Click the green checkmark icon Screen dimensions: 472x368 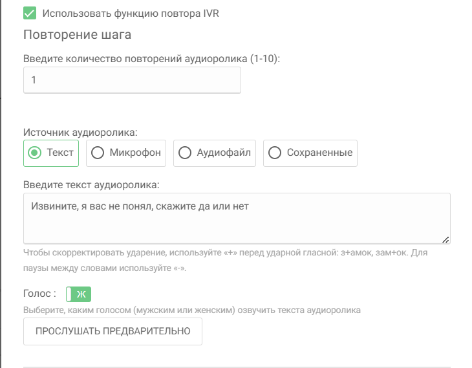coord(29,13)
